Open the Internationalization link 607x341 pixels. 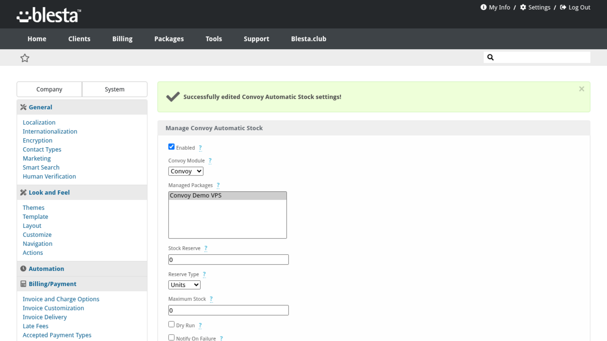[50, 131]
